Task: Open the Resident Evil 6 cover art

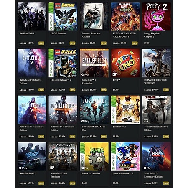Action: click(x=32, y=16)
